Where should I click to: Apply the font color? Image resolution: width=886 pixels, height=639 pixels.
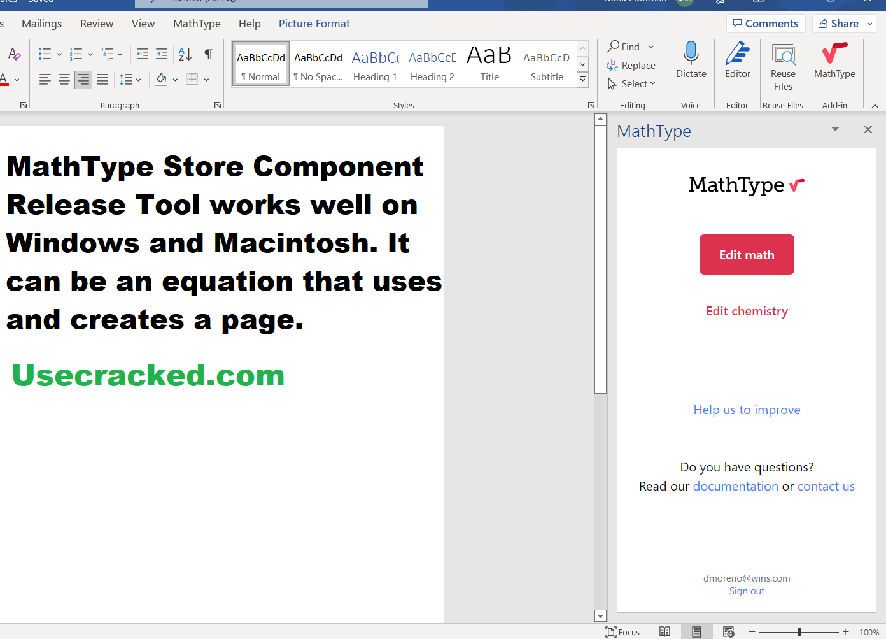click(3, 80)
